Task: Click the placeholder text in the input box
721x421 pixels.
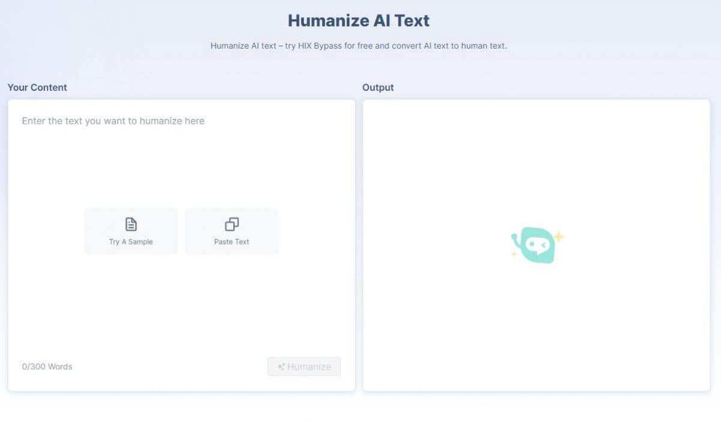Action: 113,121
